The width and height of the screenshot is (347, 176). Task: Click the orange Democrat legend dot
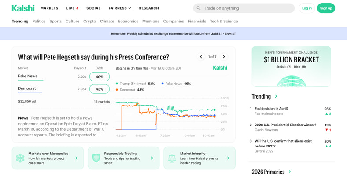point(117,90)
